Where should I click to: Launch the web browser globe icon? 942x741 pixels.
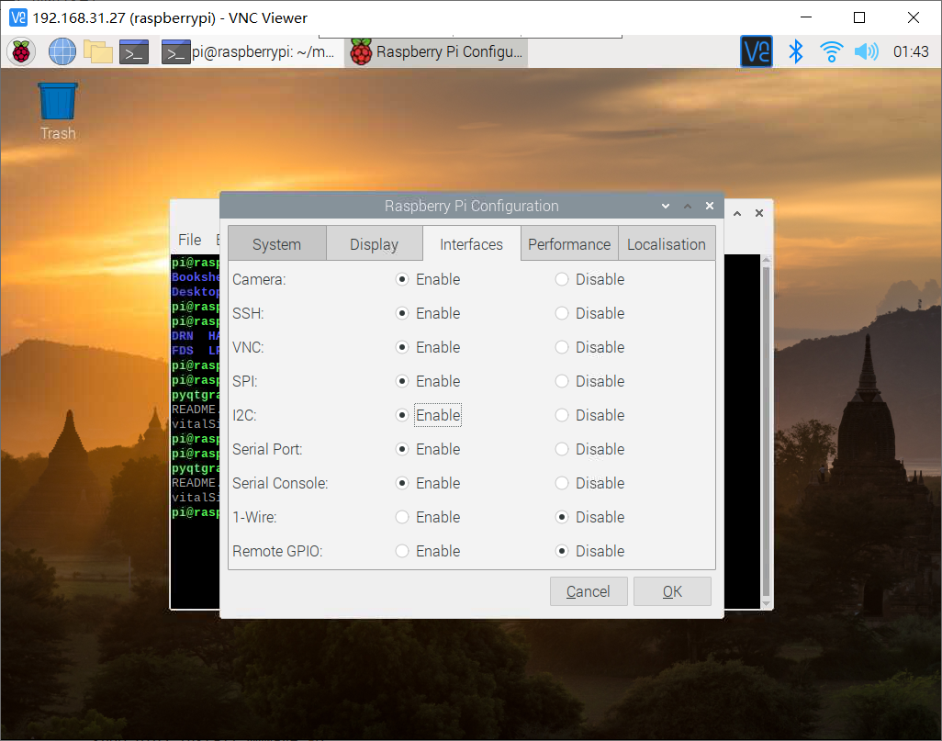tap(62, 52)
